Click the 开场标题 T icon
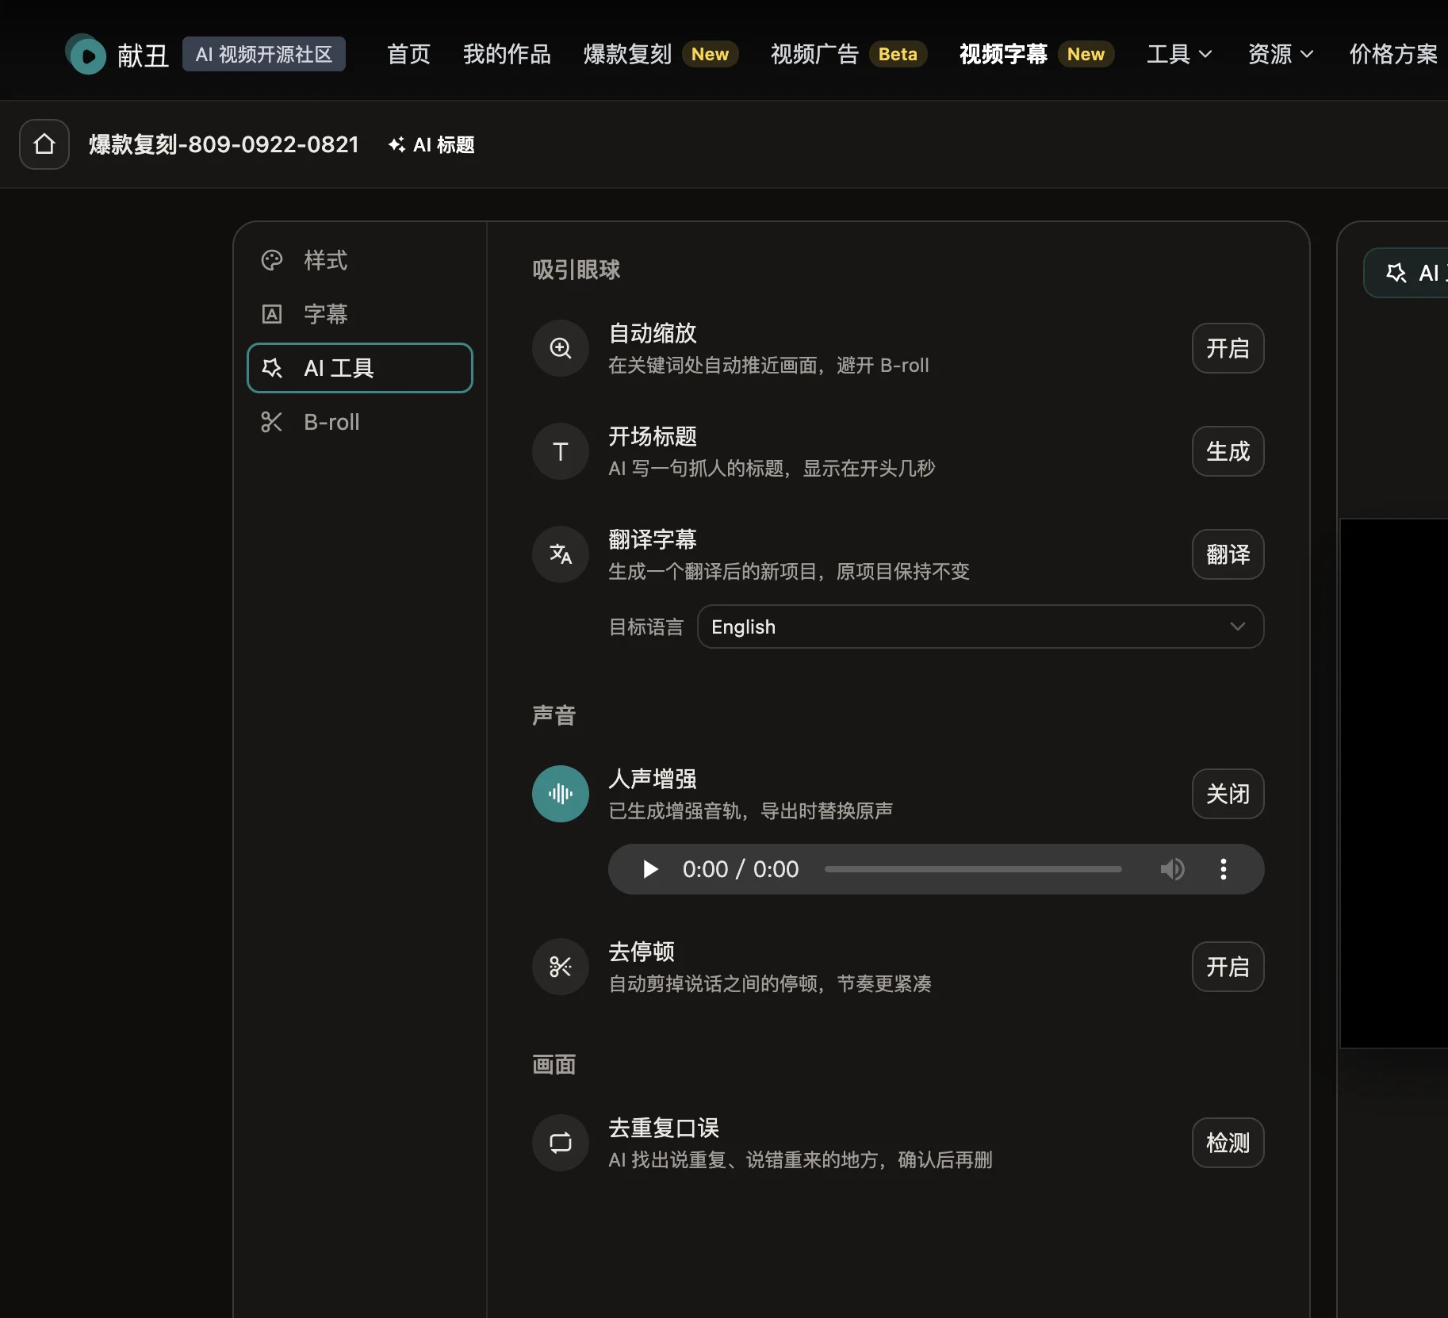Screen dimensions: 1448x1318 (561, 451)
